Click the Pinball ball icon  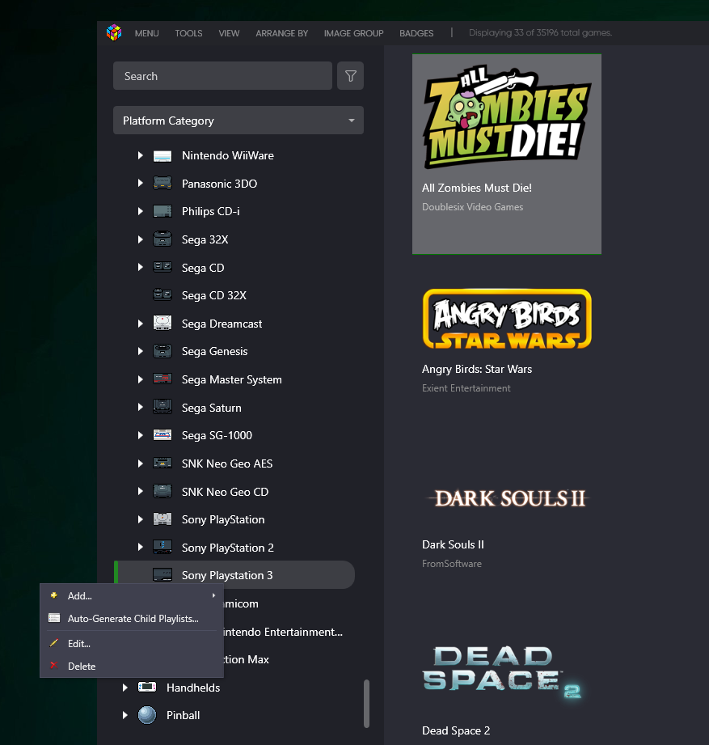(x=147, y=715)
